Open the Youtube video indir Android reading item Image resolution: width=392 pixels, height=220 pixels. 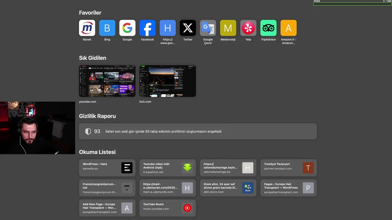click(x=168, y=168)
